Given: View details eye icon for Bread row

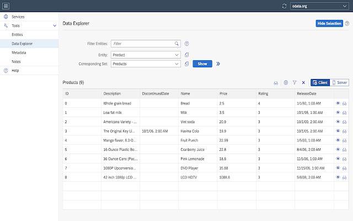Looking at the screenshot, I should (x=338, y=103).
